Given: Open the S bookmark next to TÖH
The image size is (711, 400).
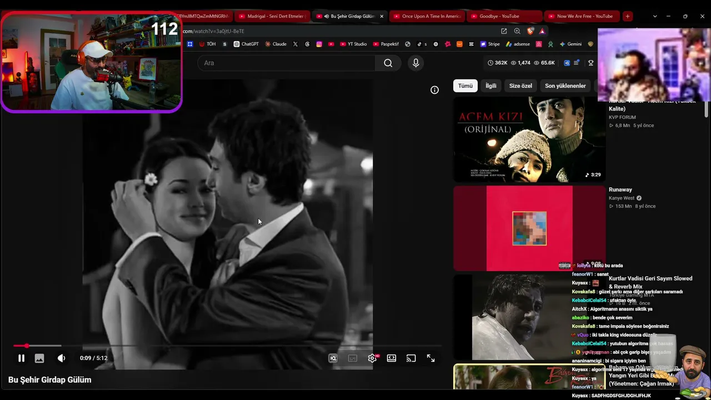Looking at the screenshot, I should point(224,44).
